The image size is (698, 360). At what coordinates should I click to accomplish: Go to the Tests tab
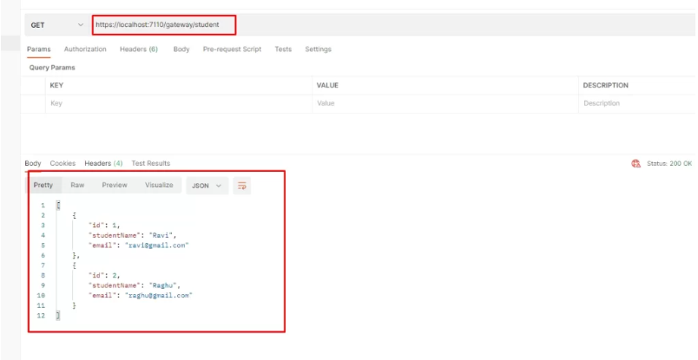tap(283, 49)
